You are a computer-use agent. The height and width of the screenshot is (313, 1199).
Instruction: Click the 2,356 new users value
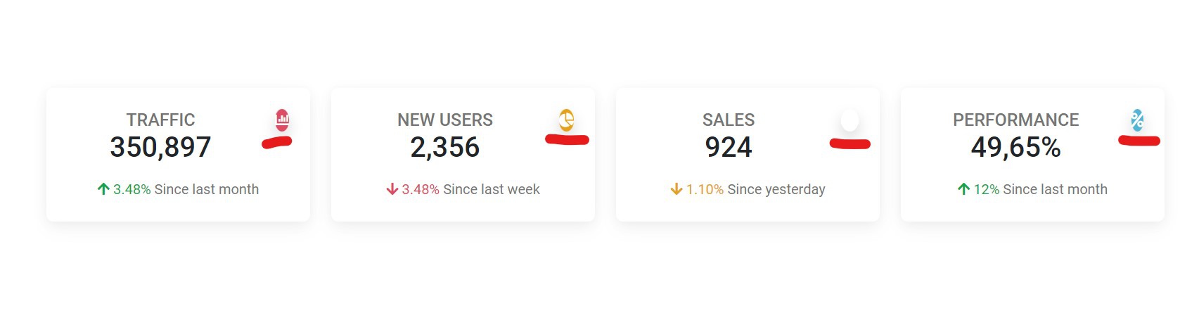(x=445, y=147)
